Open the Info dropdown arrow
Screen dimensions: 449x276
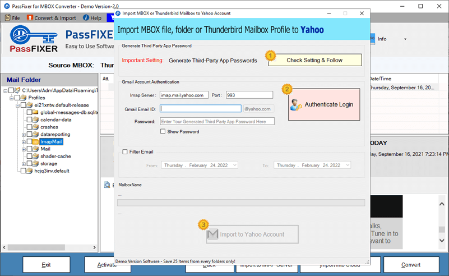(405, 39)
